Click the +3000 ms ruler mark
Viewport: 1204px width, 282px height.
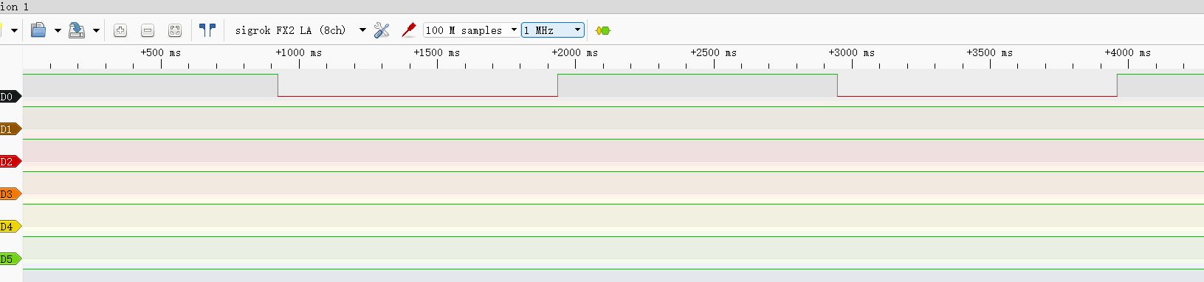(851, 52)
